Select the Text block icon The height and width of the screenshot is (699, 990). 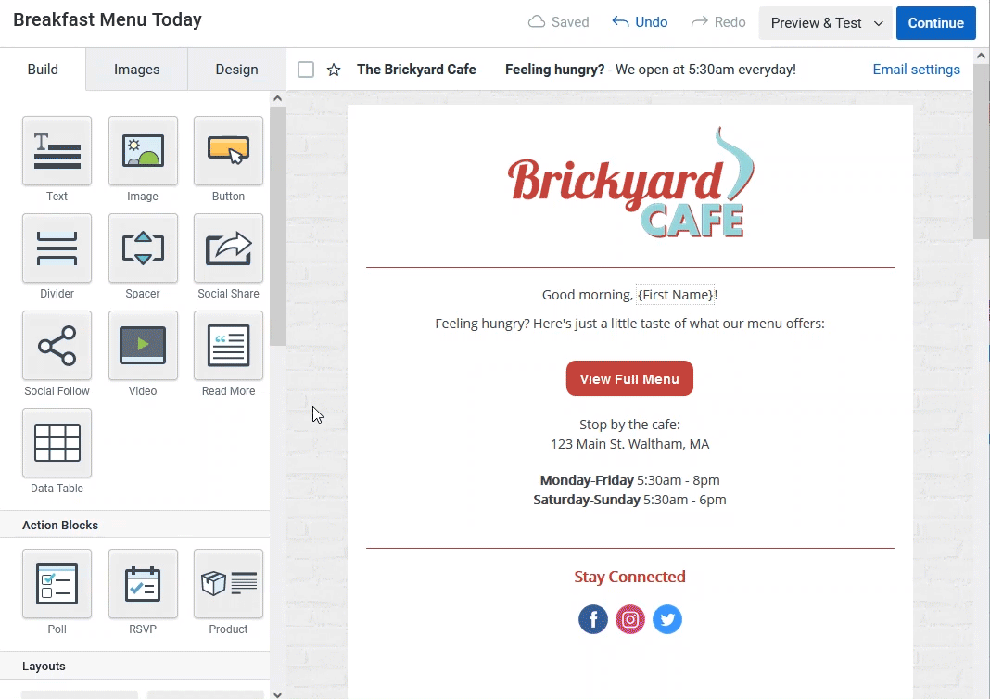click(57, 151)
